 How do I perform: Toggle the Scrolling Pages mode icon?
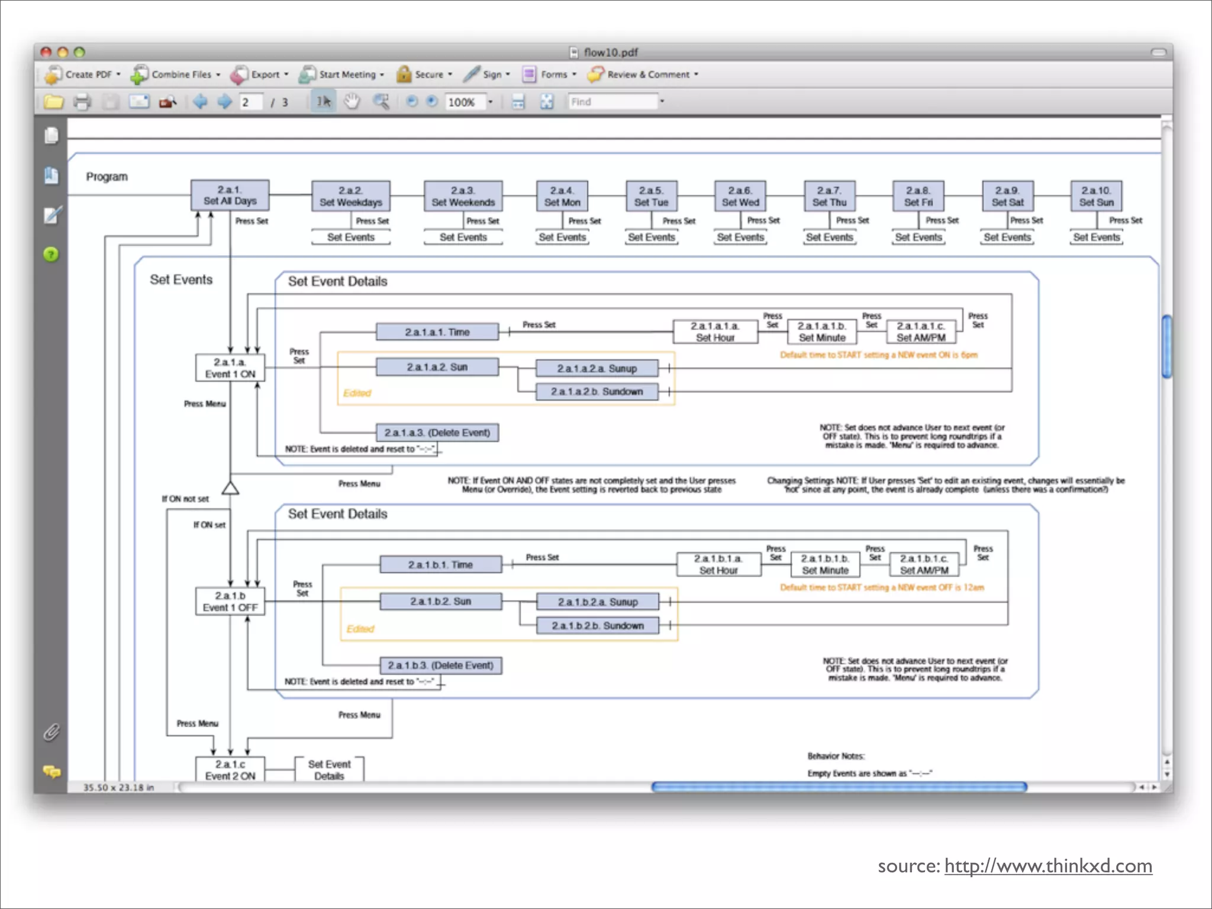(x=518, y=102)
